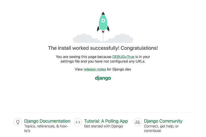Open the release notes link
Viewport: 206px width, 137px height.
[95, 69]
